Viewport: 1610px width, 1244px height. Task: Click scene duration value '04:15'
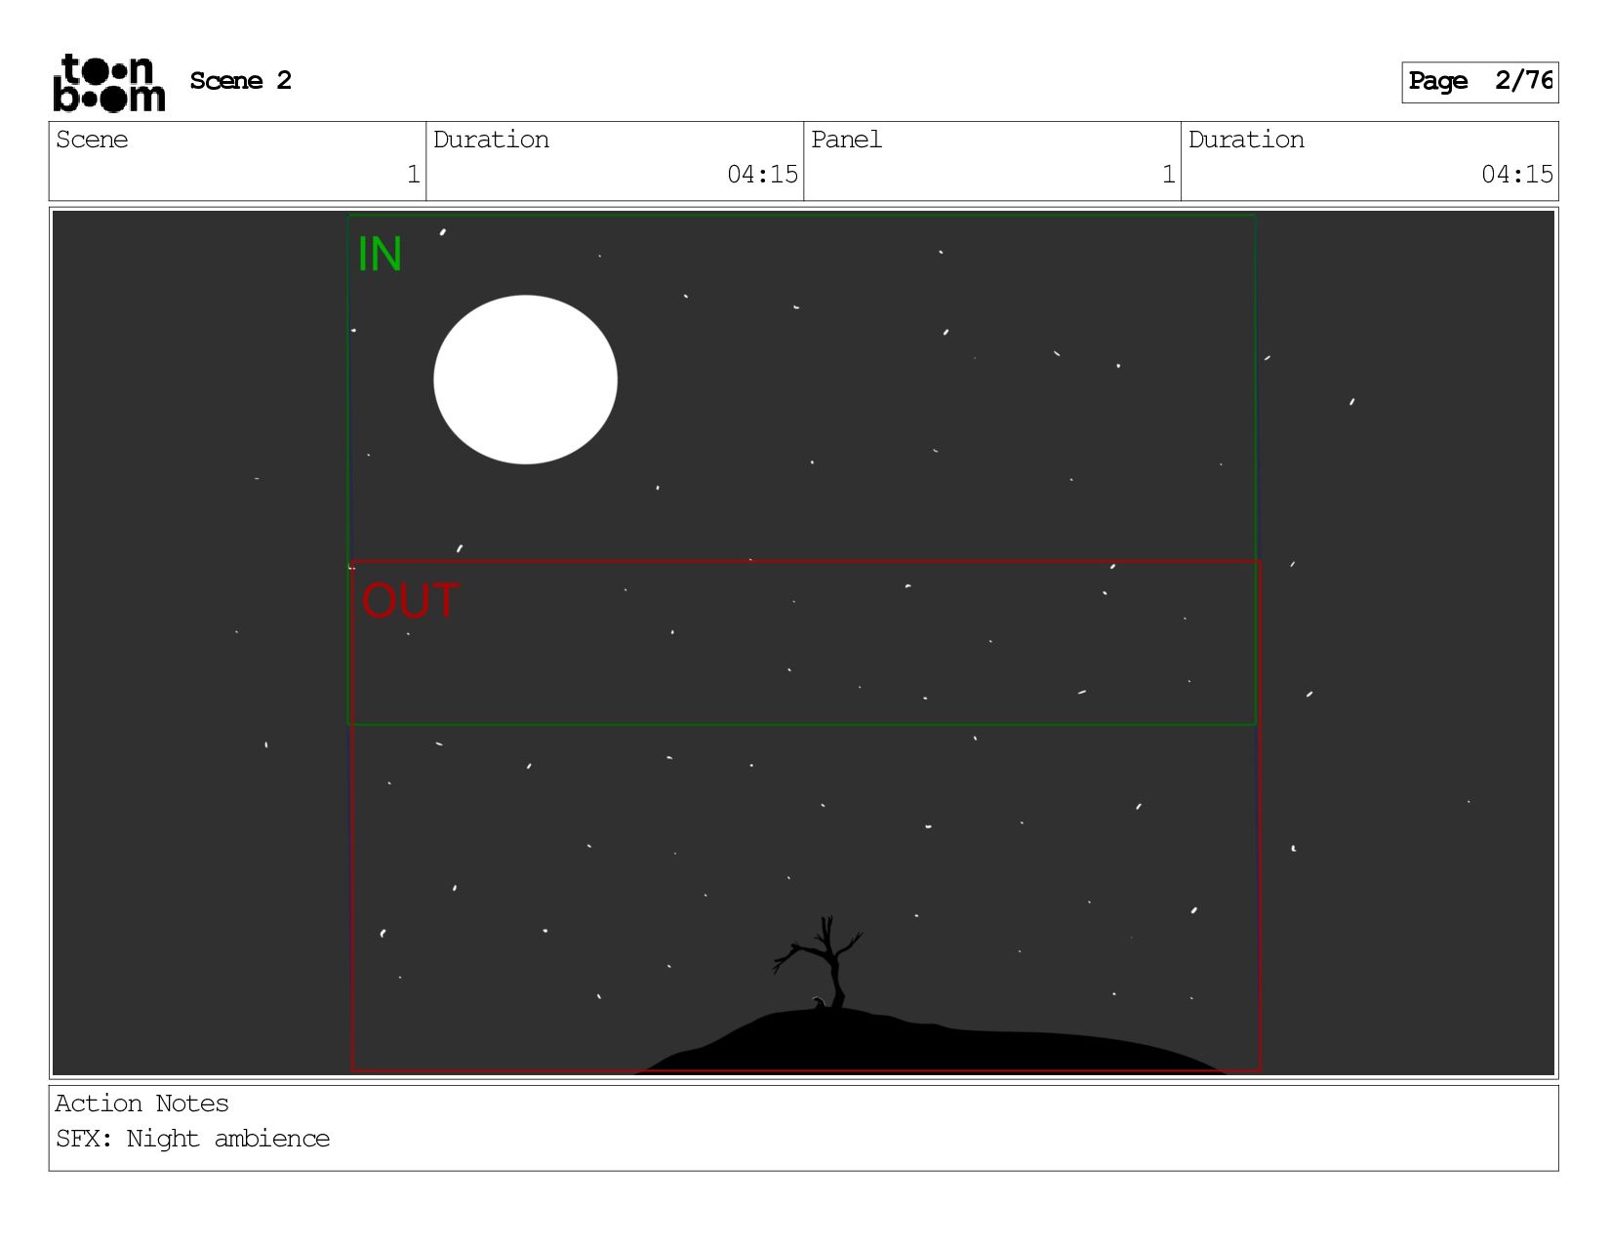[762, 175]
